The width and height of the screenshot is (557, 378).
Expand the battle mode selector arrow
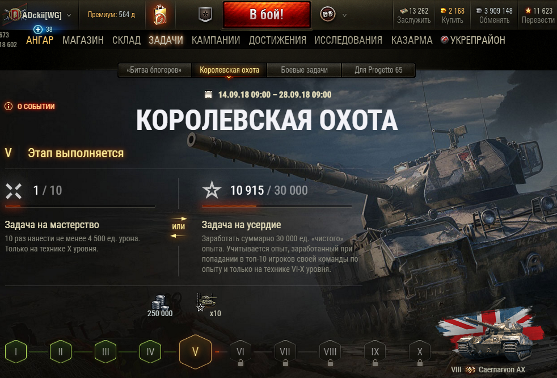(x=344, y=15)
